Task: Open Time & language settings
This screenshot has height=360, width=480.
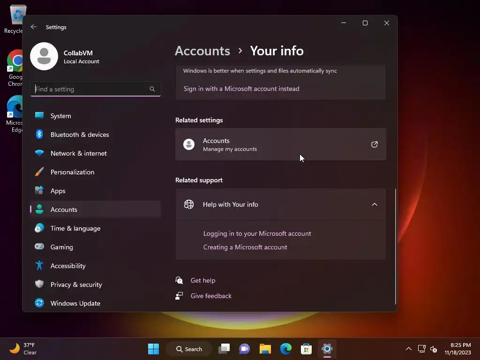Action: (x=96, y=228)
